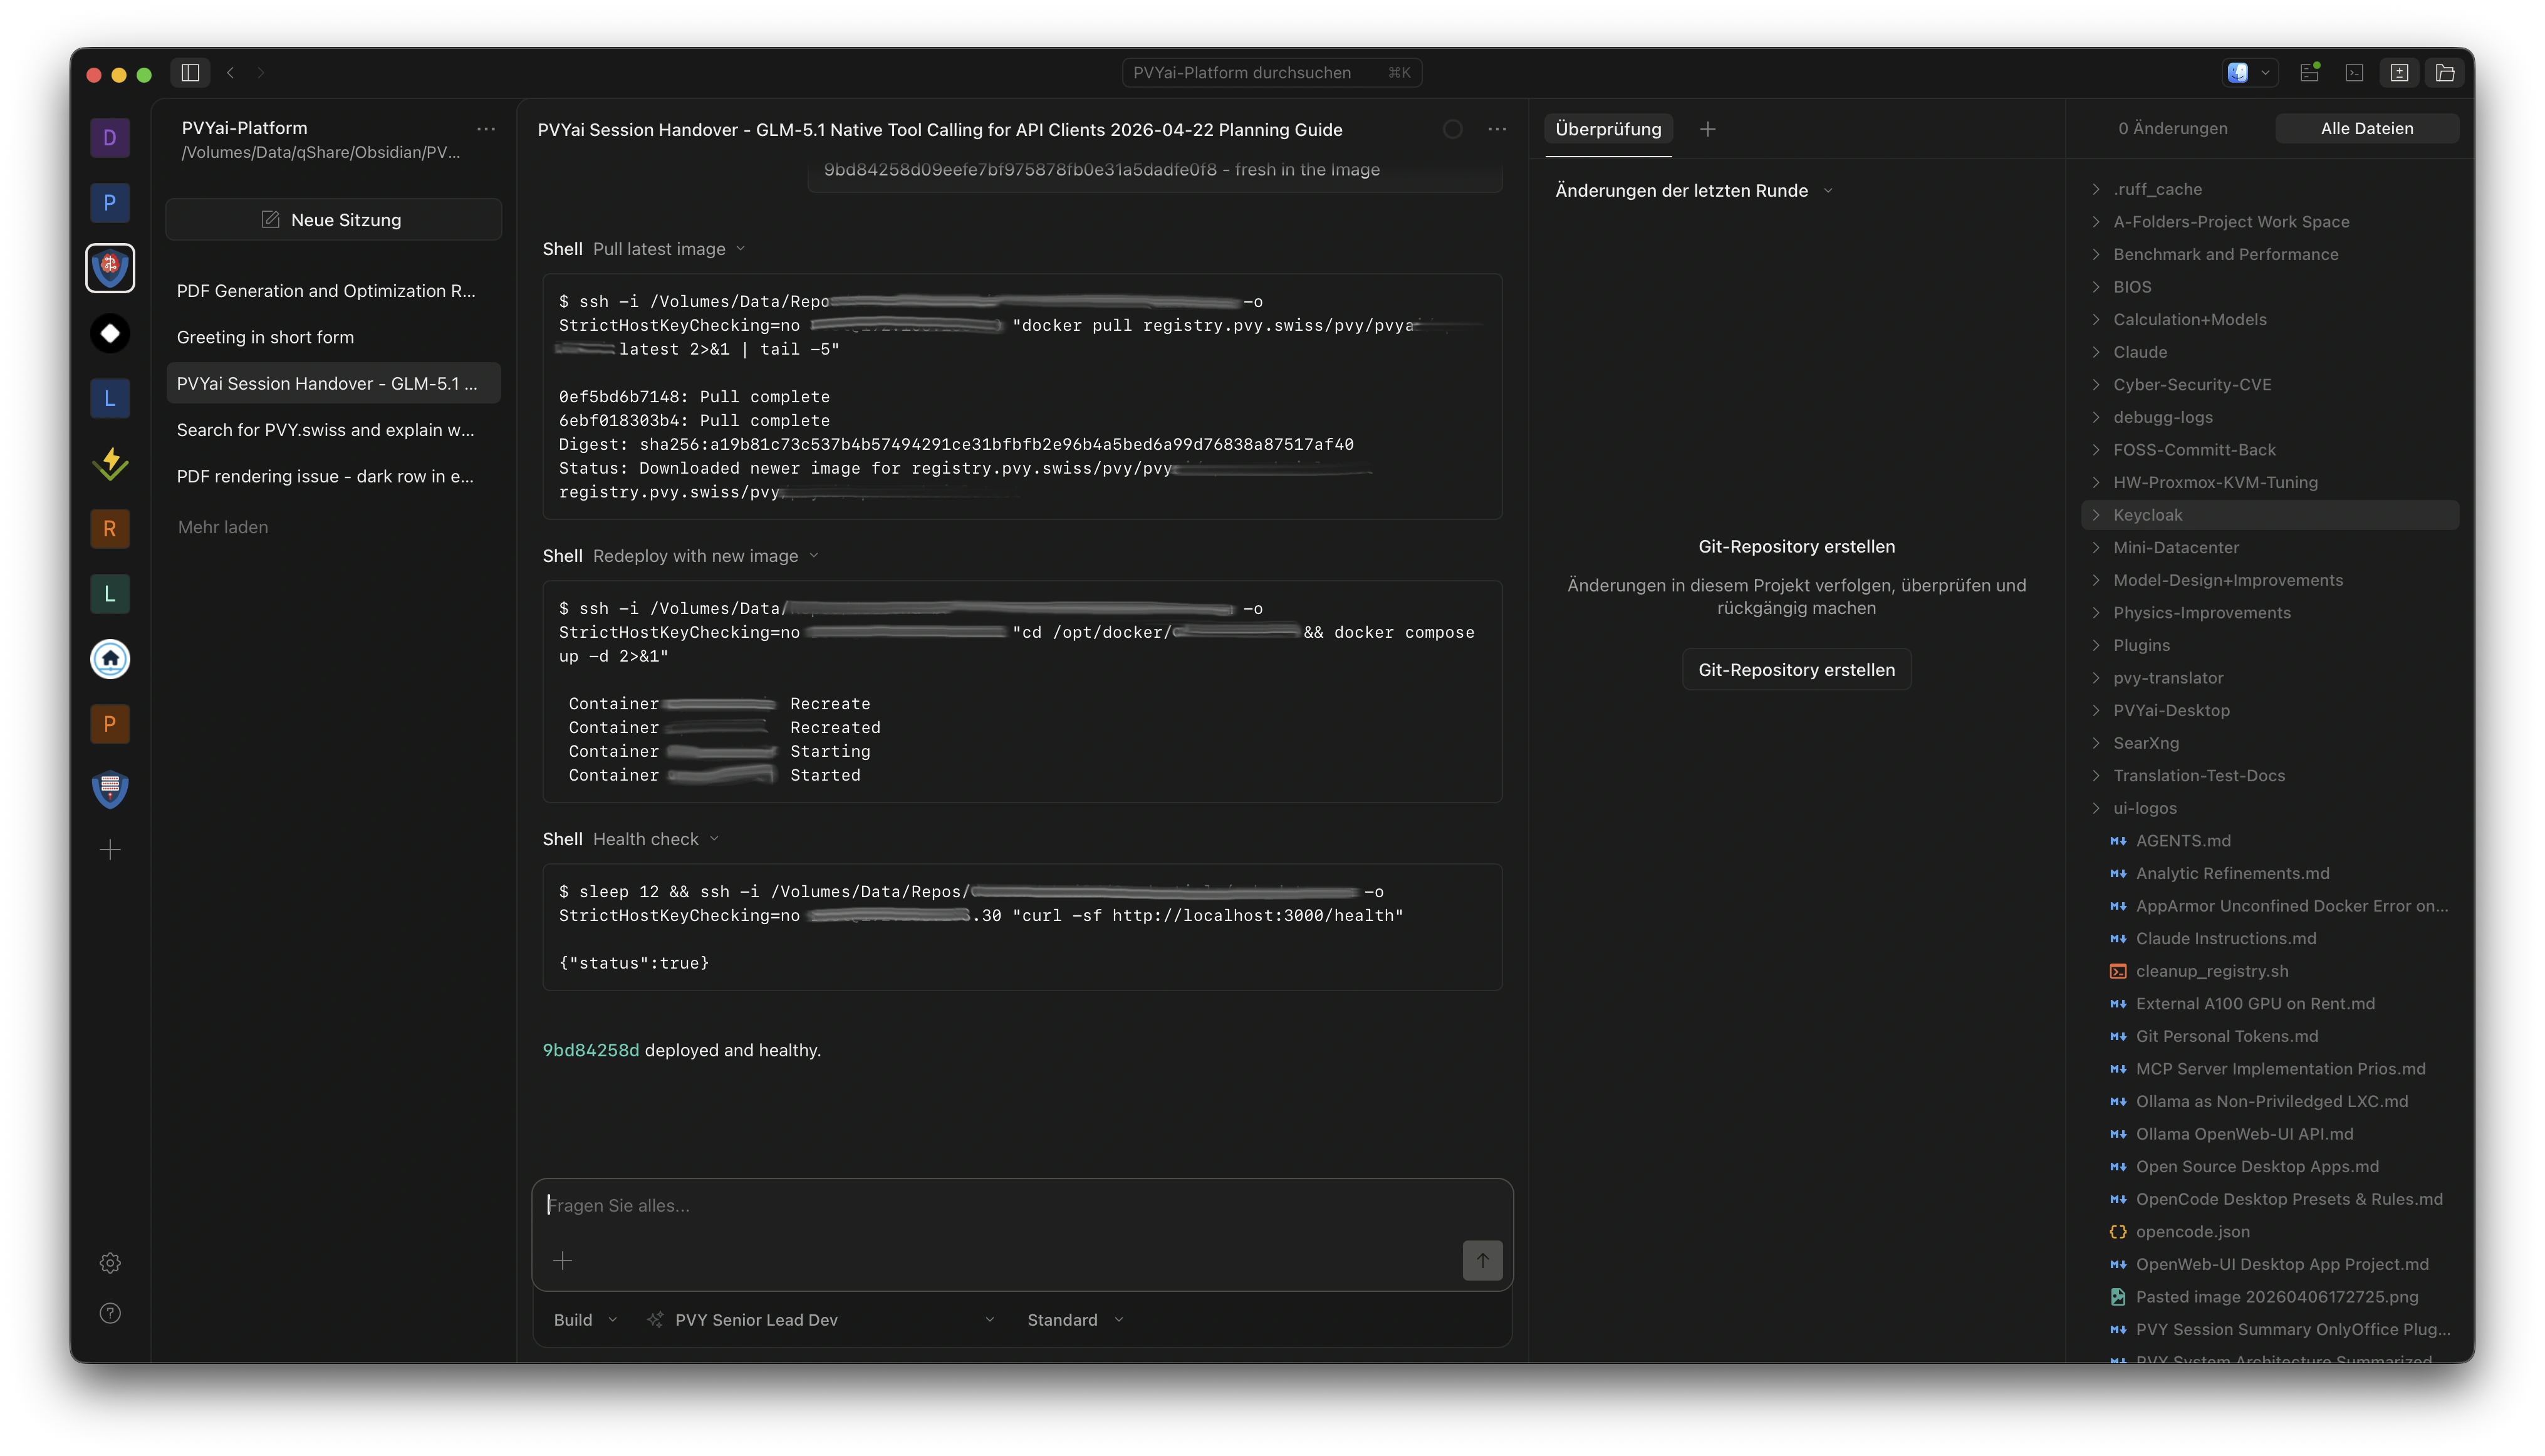Open Search for PVY.swiss session

click(334, 430)
